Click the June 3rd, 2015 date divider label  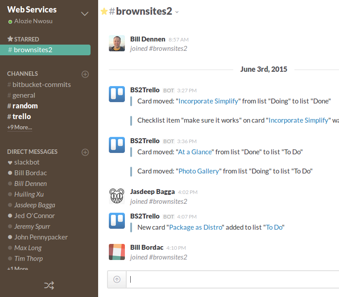264,70
